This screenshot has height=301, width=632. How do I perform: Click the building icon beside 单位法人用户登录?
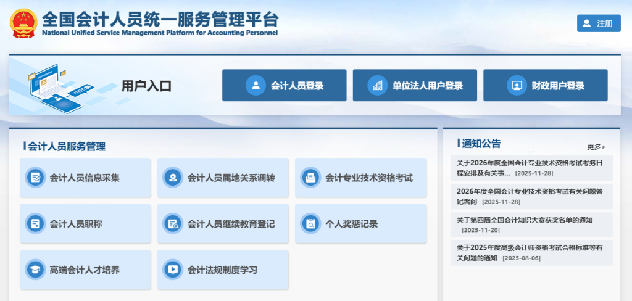377,85
